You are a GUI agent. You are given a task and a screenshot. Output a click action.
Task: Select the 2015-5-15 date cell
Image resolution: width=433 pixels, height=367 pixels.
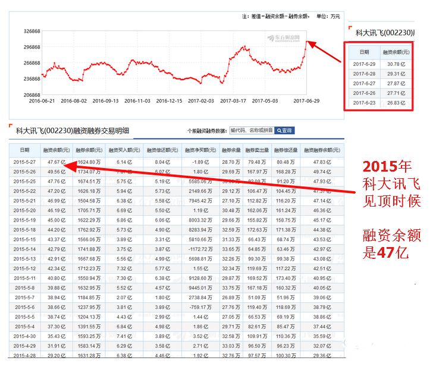coord(24,239)
